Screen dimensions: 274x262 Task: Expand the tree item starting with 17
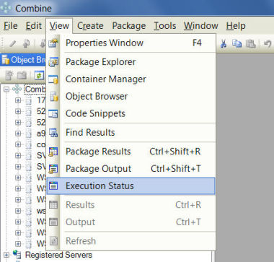18,100
